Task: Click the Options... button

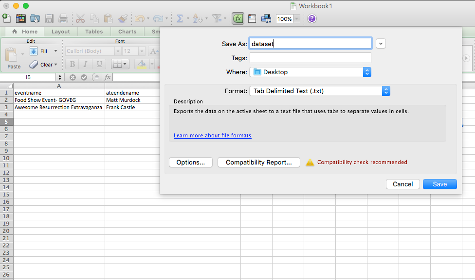Action: [191, 162]
